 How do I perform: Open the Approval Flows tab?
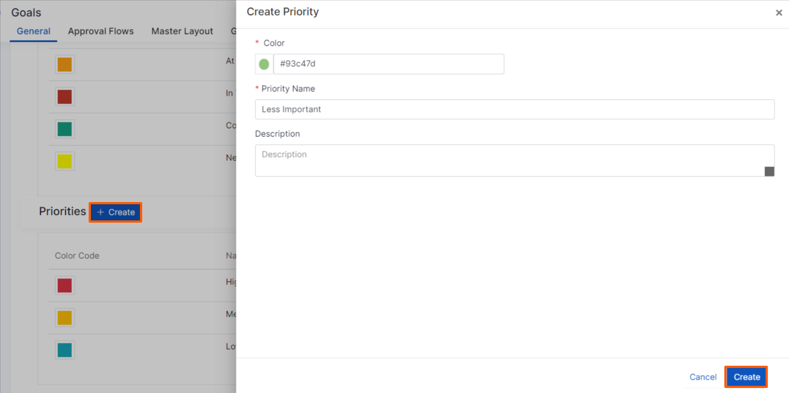coord(100,31)
